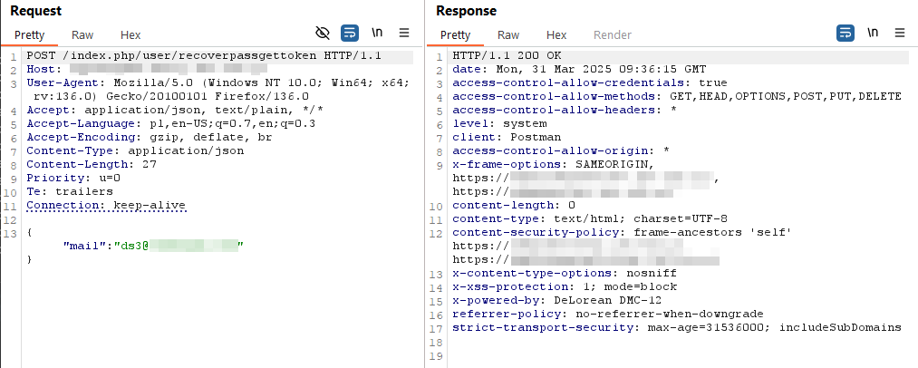918x368 pixels.
Task: Show non-printable characters in Request panel
Action: tap(377, 33)
